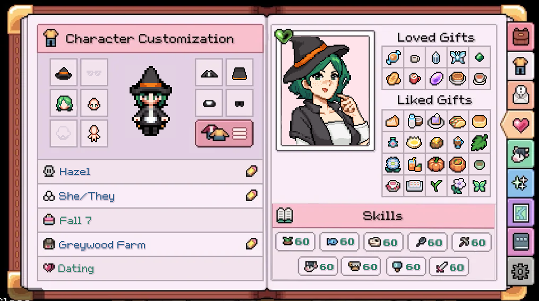Open the gear settings tab
The image size is (539, 301).
pos(520,272)
